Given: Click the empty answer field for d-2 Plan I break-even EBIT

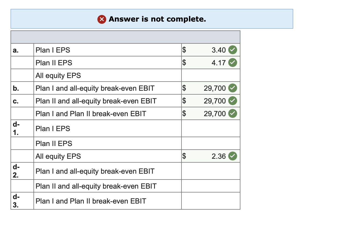Looking at the screenshot, I should click(211, 171).
